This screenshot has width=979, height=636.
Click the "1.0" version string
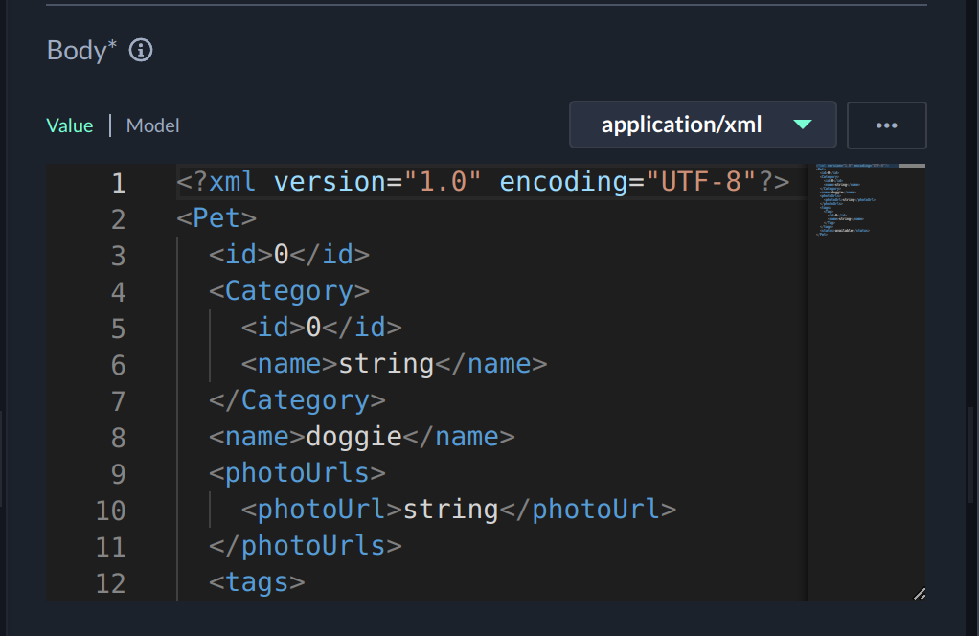443,182
